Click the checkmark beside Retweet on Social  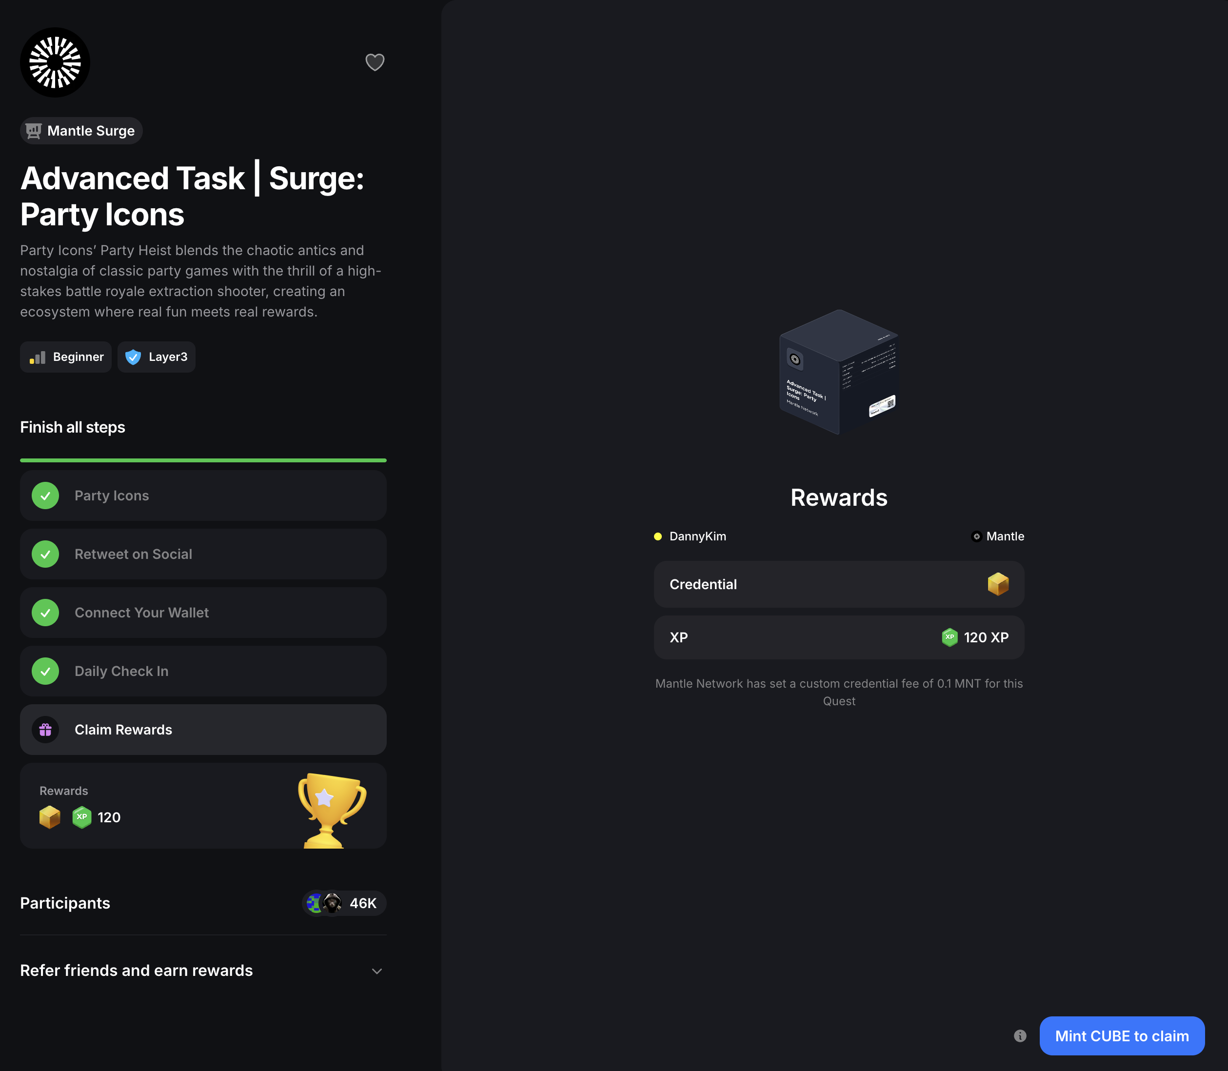click(x=45, y=554)
